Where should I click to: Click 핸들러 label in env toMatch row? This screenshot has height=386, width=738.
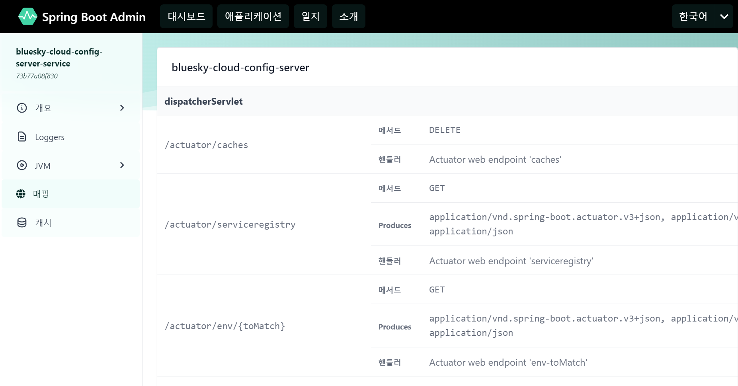pos(389,363)
